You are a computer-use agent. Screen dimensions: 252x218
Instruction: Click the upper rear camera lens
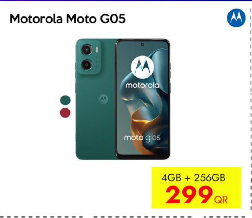[87, 49]
